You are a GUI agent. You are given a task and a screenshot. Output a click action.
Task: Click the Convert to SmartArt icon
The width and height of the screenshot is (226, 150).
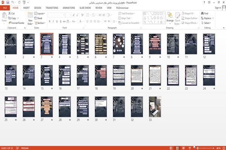click(129, 23)
